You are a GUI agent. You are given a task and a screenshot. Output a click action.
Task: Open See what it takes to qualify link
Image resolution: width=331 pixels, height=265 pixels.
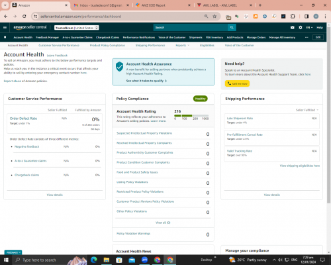(x=146, y=81)
